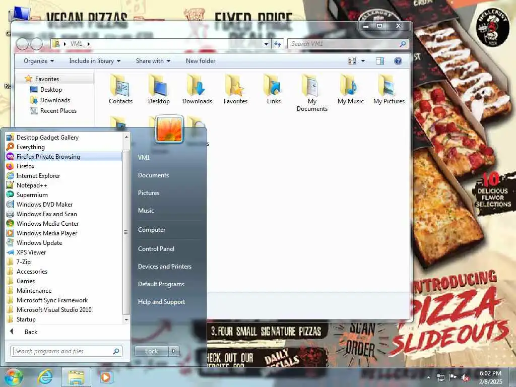Launch Windows Media Center
The image size is (516, 387).
[x=63, y=223]
